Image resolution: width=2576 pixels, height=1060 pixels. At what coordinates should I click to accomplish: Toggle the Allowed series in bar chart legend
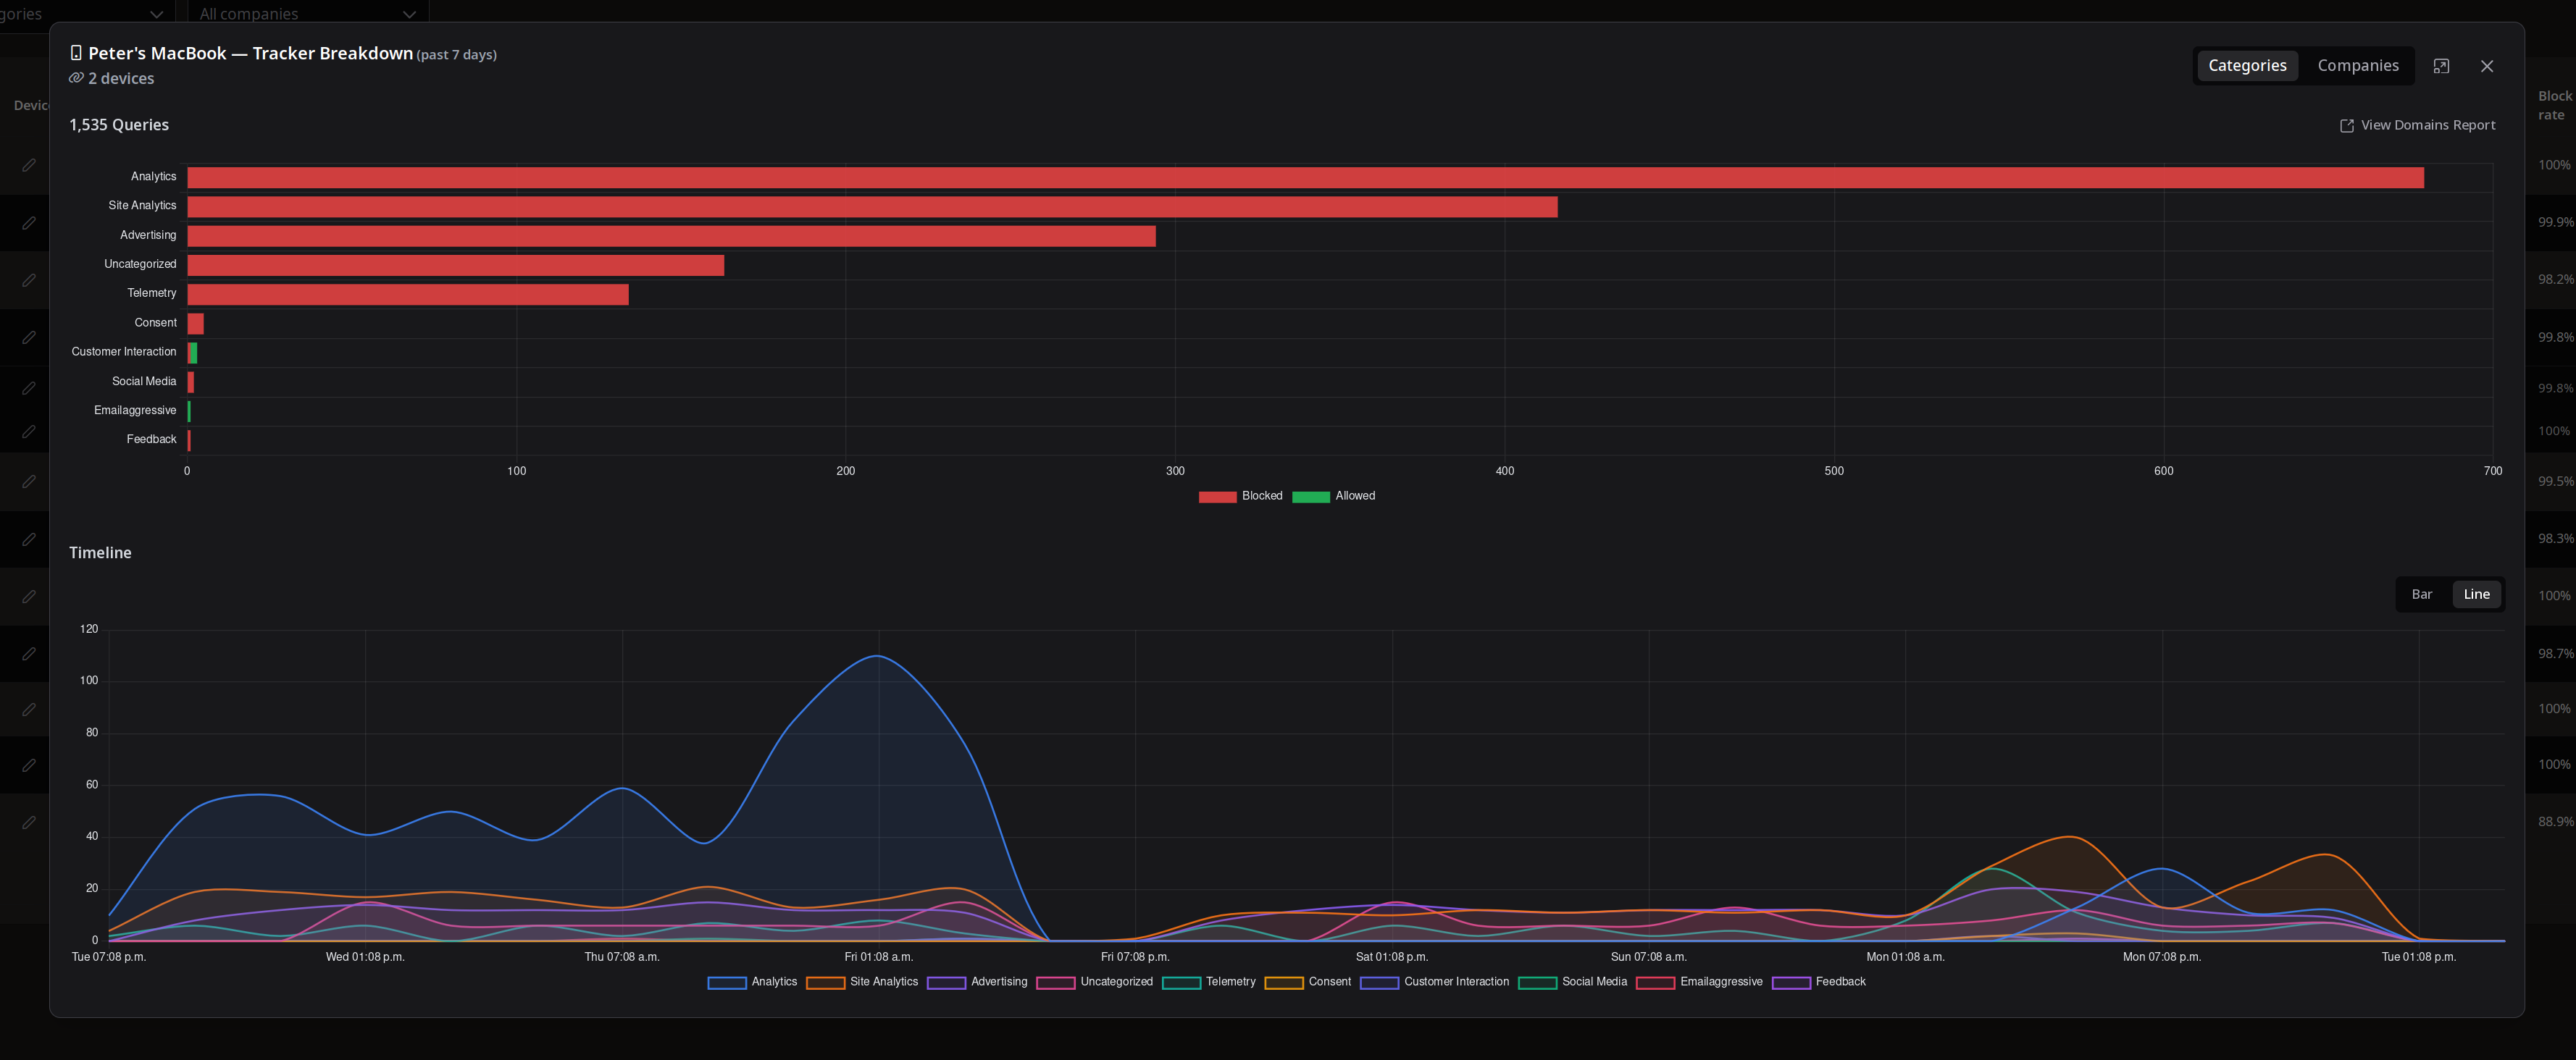tap(1333, 497)
